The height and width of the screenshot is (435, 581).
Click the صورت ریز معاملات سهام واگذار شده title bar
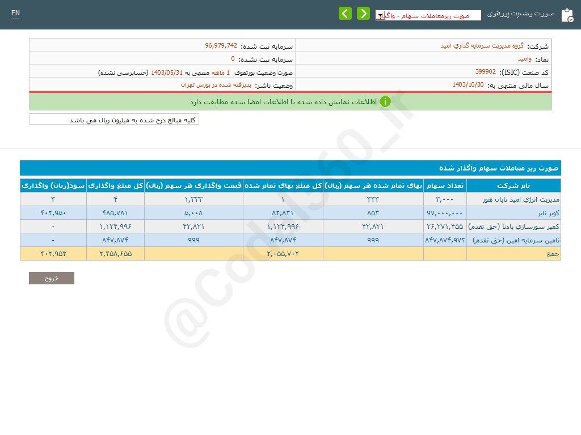[x=290, y=168]
